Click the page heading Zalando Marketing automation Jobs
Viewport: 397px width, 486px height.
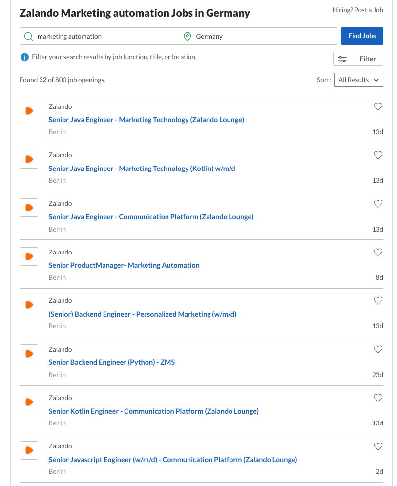[134, 13]
